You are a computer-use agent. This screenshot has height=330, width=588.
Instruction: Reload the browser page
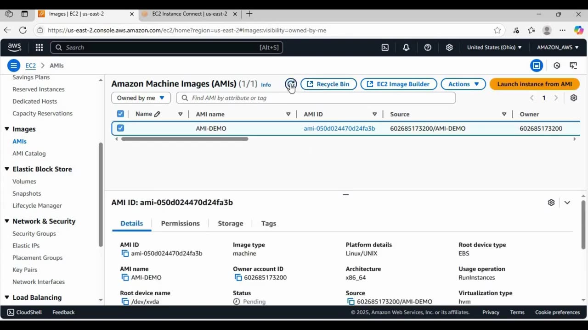[x=23, y=30]
